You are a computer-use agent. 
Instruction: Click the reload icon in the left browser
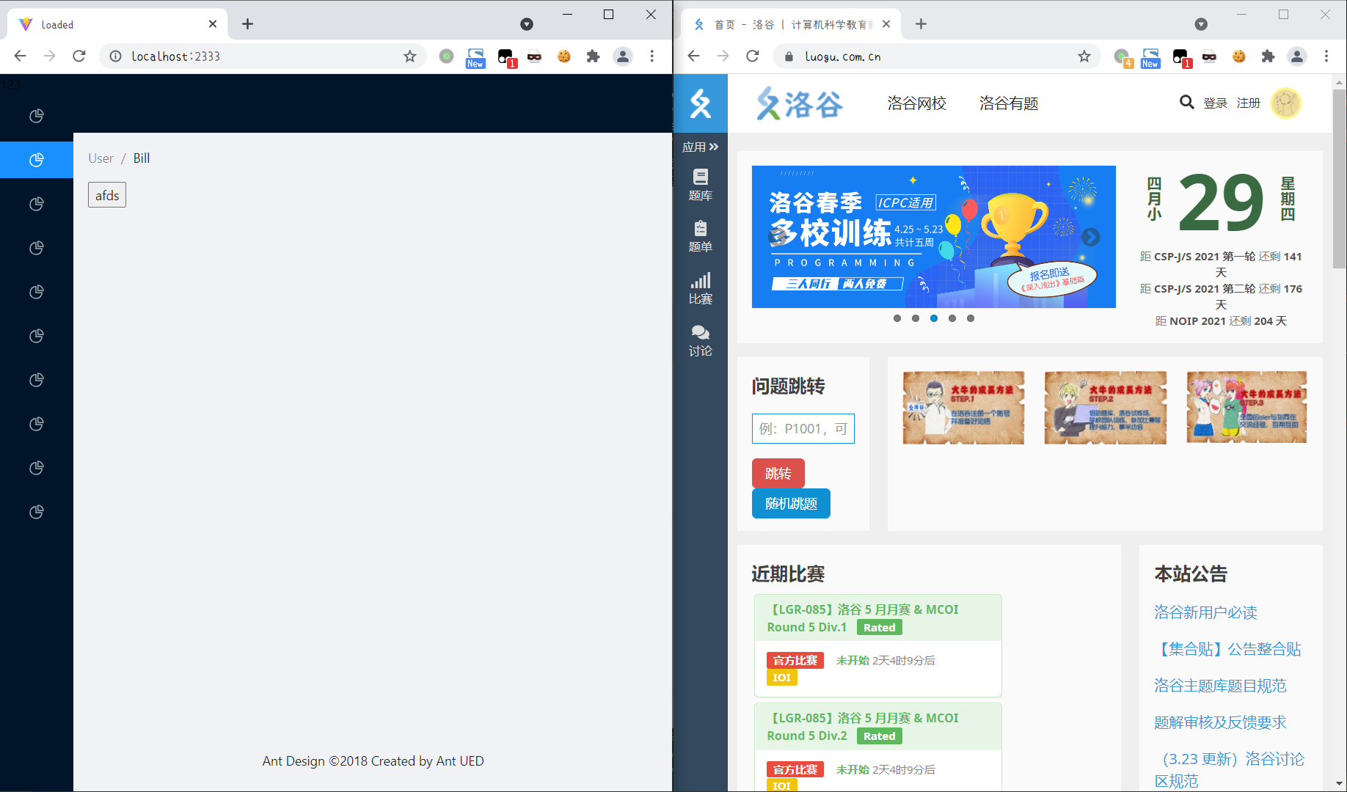tap(79, 56)
